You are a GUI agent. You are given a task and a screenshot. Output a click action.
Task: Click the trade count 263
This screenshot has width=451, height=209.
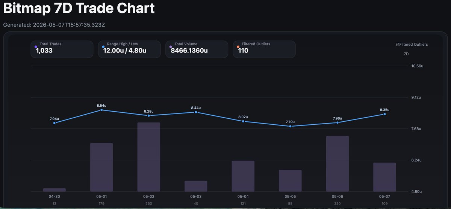(x=149, y=203)
